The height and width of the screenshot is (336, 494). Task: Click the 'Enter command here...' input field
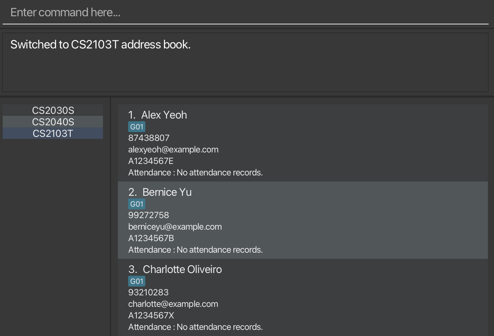click(x=245, y=13)
